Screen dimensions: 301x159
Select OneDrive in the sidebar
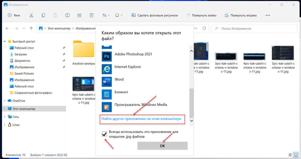pos(19,101)
